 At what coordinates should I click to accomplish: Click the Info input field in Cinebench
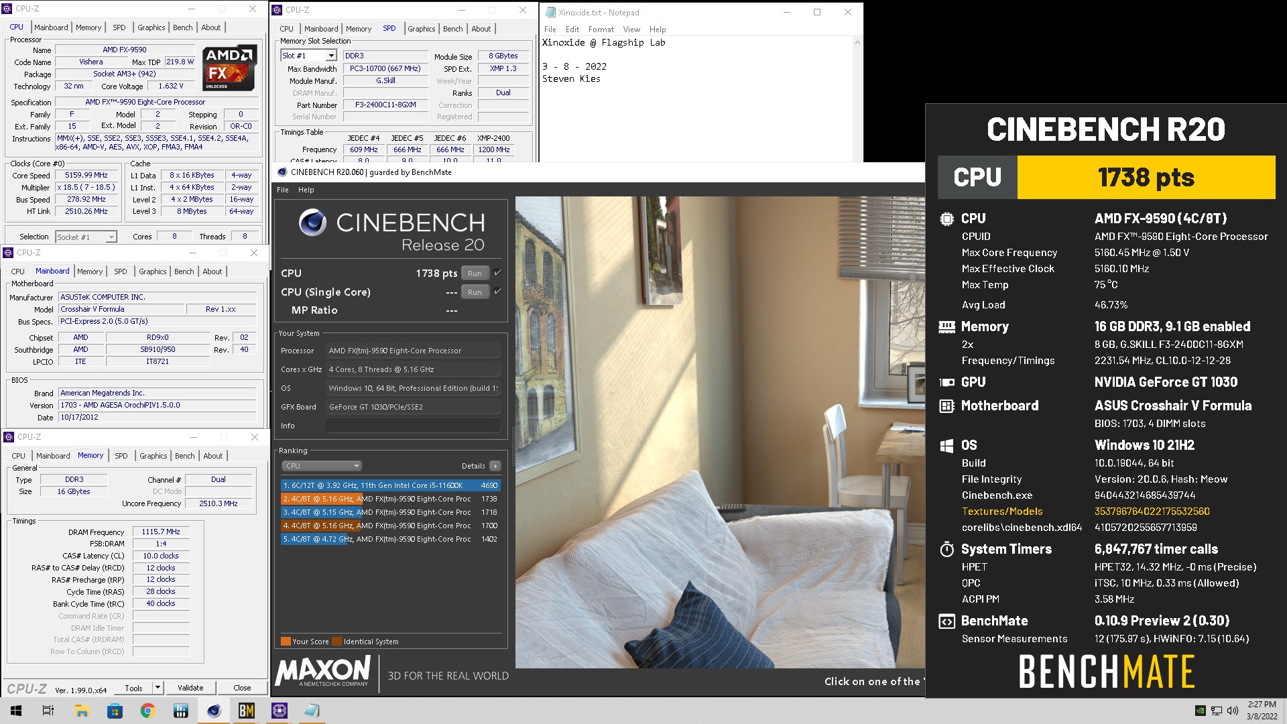click(x=413, y=426)
